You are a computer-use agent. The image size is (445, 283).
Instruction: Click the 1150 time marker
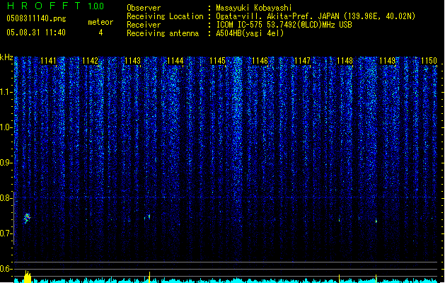pyautogui.click(x=429, y=61)
